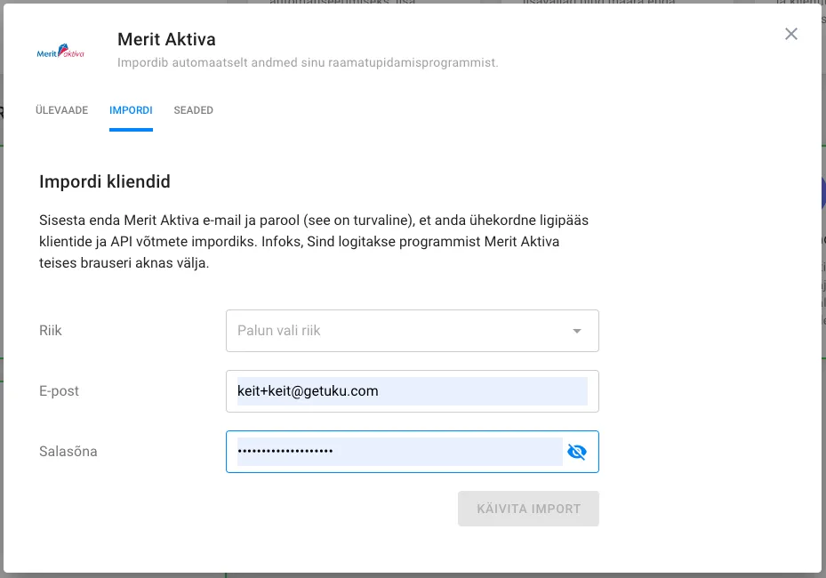The image size is (826, 578).
Task: Open the ÜLEVAADE tab
Action: 60,109
